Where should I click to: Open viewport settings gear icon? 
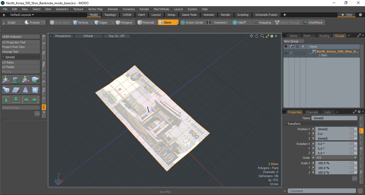272,36
